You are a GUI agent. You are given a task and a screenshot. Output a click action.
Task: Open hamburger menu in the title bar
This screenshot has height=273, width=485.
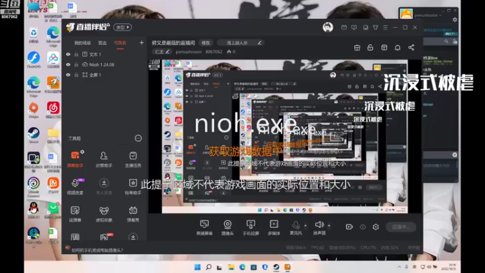(x=386, y=27)
